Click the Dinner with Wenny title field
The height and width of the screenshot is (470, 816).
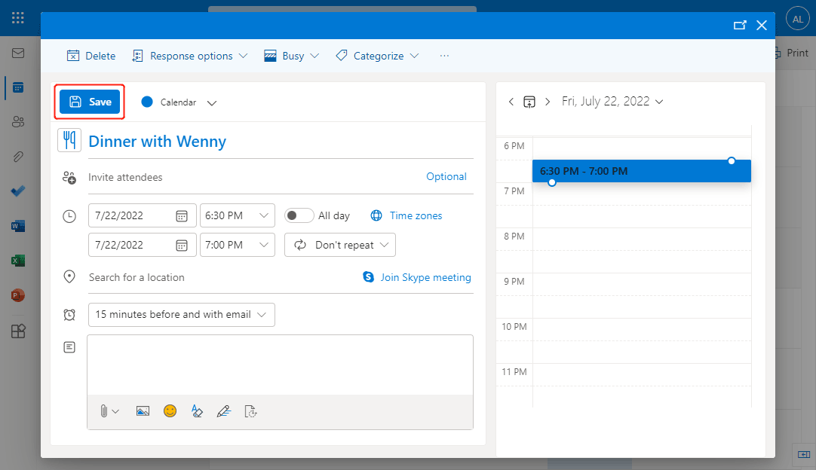281,142
